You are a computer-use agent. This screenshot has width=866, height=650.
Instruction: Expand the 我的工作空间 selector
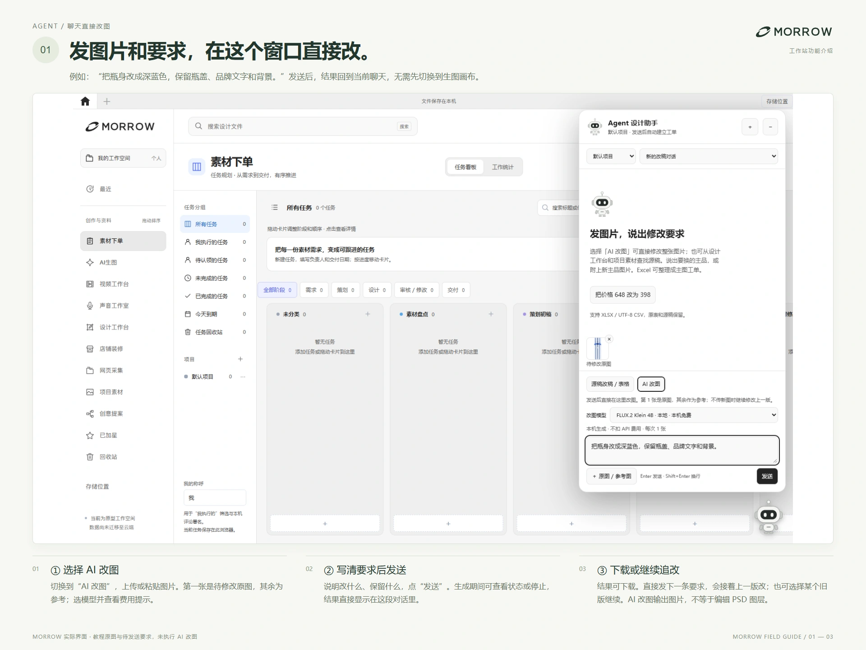click(123, 158)
